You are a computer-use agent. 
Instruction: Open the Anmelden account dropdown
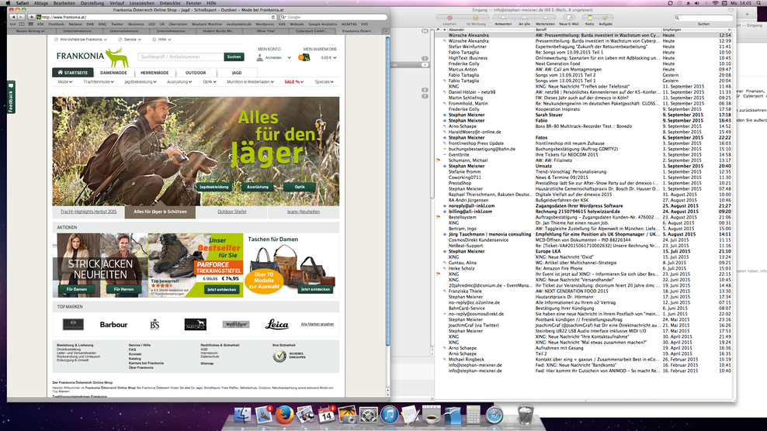pyautogui.click(x=275, y=57)
